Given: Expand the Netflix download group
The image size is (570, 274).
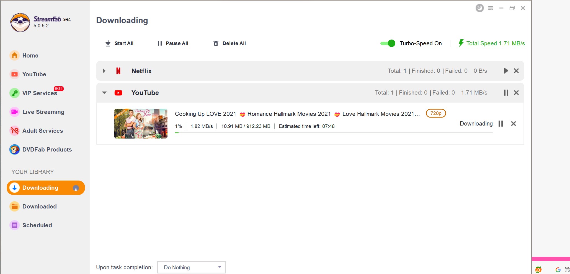Looking at the screenshot, I should click(104, 71).
